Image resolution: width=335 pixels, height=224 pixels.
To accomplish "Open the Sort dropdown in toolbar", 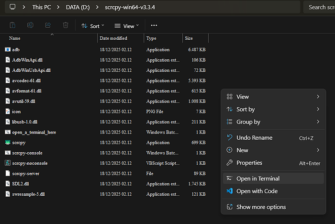I will coord(93,26).
